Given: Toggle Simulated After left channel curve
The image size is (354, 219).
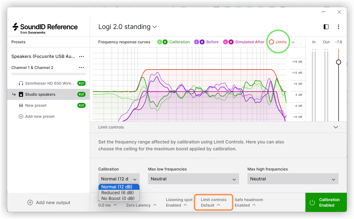Looking at the screenshot, I should [x=226, y=42].
